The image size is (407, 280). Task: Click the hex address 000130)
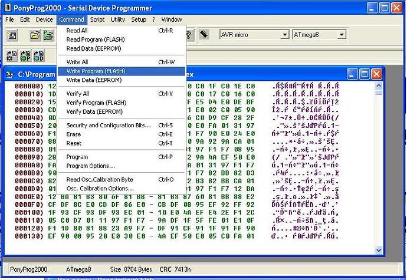[x=29, y=236]
